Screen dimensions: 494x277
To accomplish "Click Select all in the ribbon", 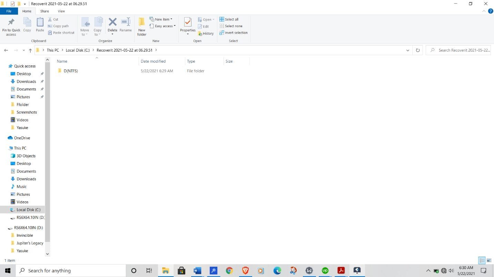I will (229, 19).
